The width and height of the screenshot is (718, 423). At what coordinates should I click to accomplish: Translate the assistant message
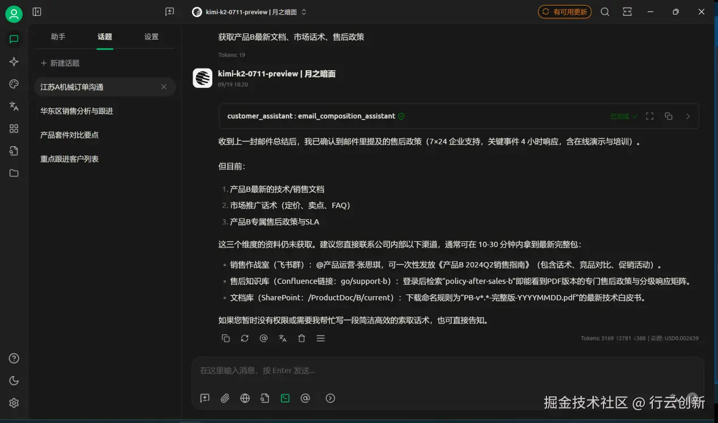[x=283, y=338]
